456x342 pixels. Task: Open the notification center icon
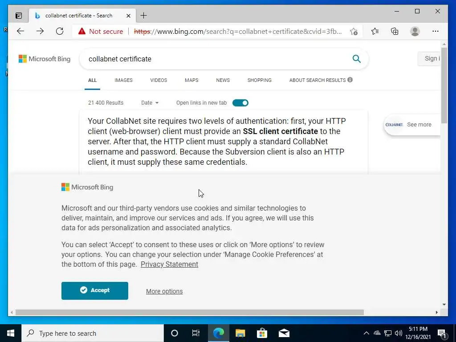pos(442,334)
